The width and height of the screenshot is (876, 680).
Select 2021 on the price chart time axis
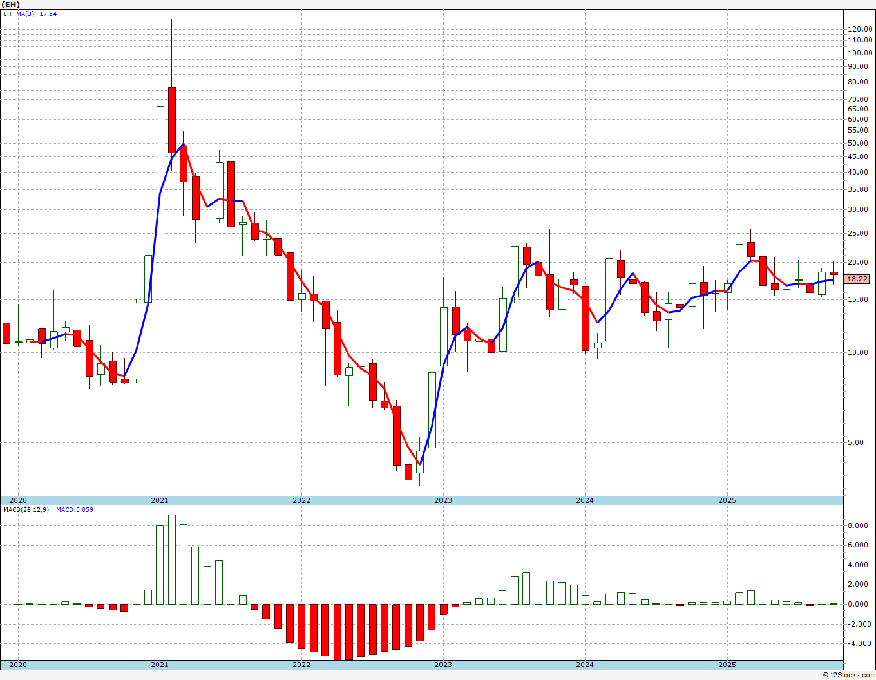[x=160, y=500]
